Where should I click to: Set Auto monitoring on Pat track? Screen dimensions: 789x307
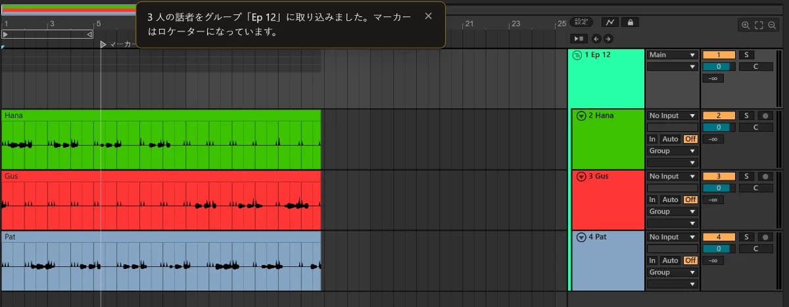pos(670,260)
